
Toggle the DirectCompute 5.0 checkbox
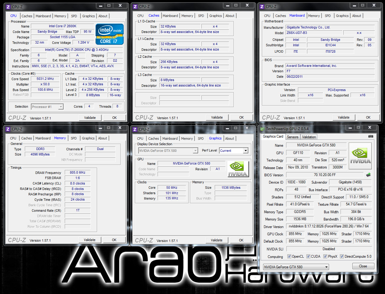tap(342, 256)
